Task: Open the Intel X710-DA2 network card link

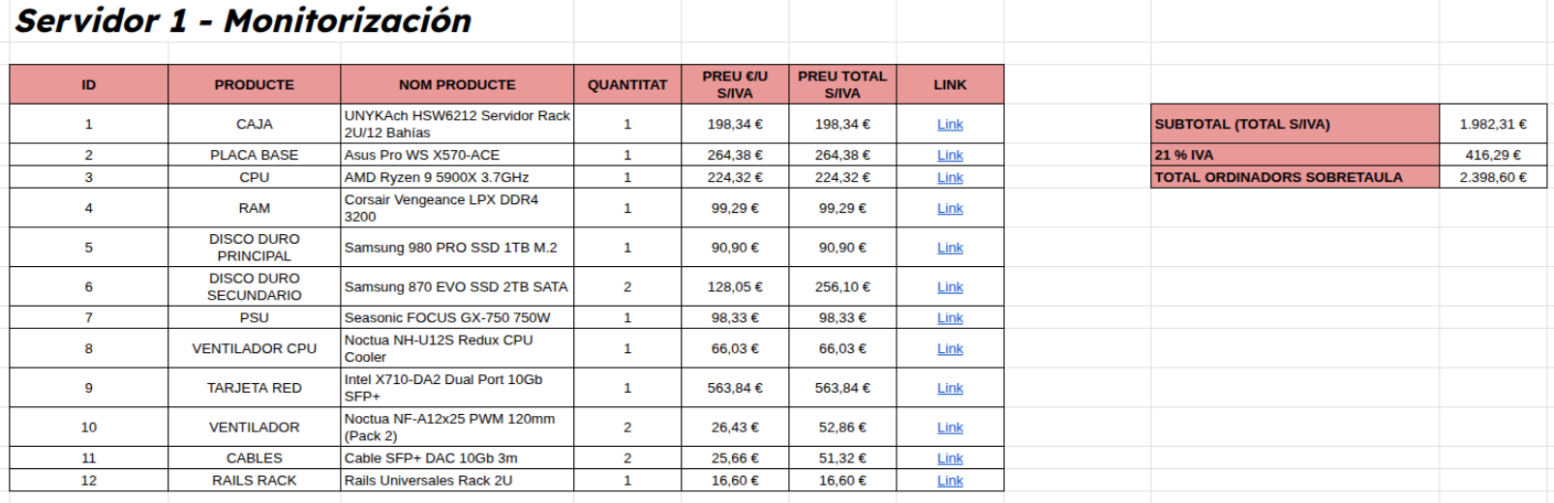Action: click(x=950, y=388)
